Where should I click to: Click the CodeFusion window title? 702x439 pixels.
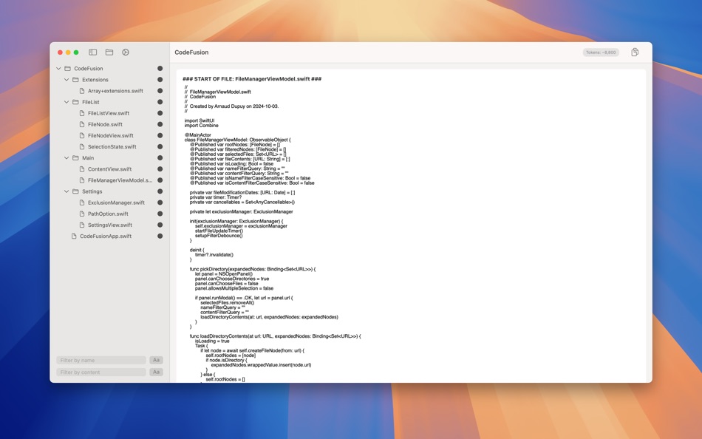tap(191, 52)
